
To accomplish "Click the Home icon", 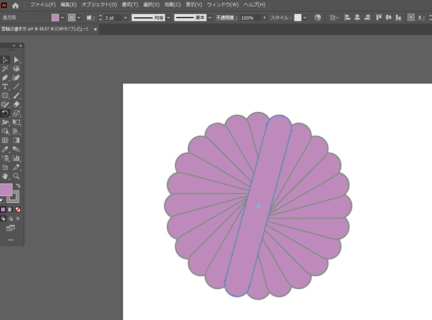I will tap(15, 5).
